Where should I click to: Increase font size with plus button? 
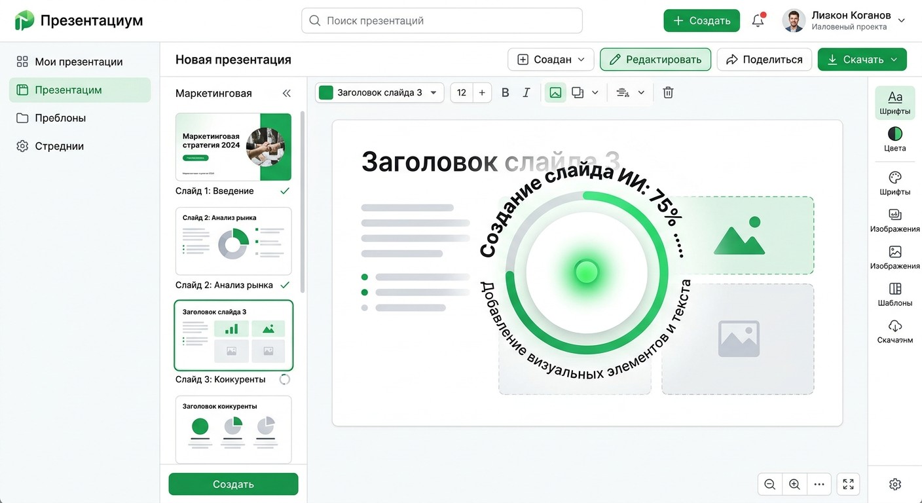482,92
